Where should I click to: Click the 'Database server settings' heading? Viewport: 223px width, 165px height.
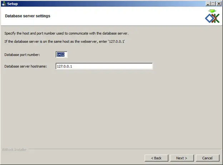point(28,16)
